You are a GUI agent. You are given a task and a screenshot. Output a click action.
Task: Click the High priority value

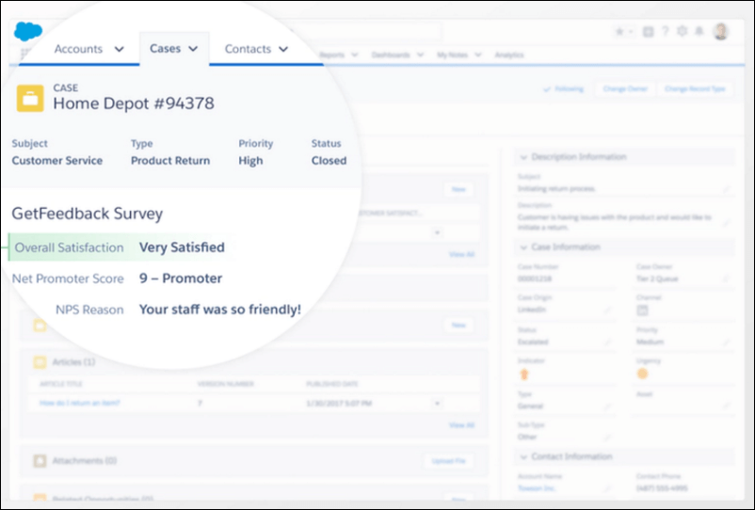250,161
